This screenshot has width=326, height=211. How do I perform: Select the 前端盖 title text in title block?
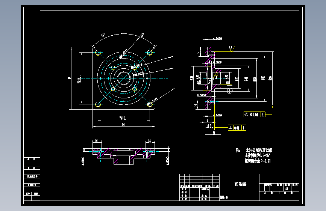[x=241, y=184]
